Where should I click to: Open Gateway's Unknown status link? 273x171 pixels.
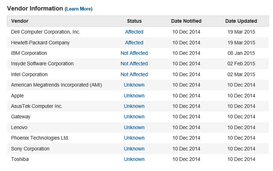point(134,117)
